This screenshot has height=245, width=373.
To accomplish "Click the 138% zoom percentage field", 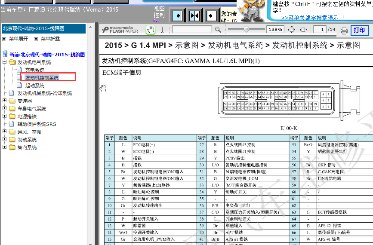I will [x=275, y=30].
